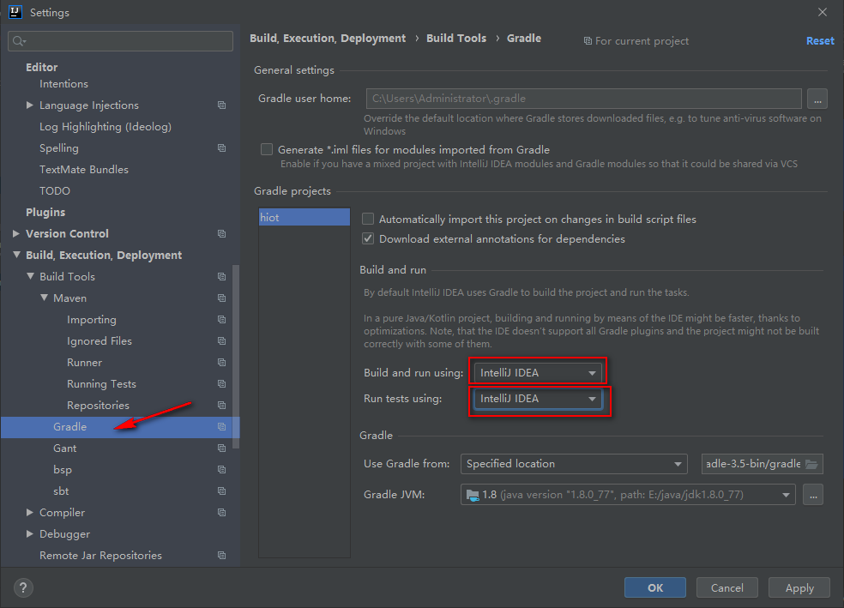This screenshot has height=608, width=844.
Task: Click the Cancel button
Action: pos(727,587)
